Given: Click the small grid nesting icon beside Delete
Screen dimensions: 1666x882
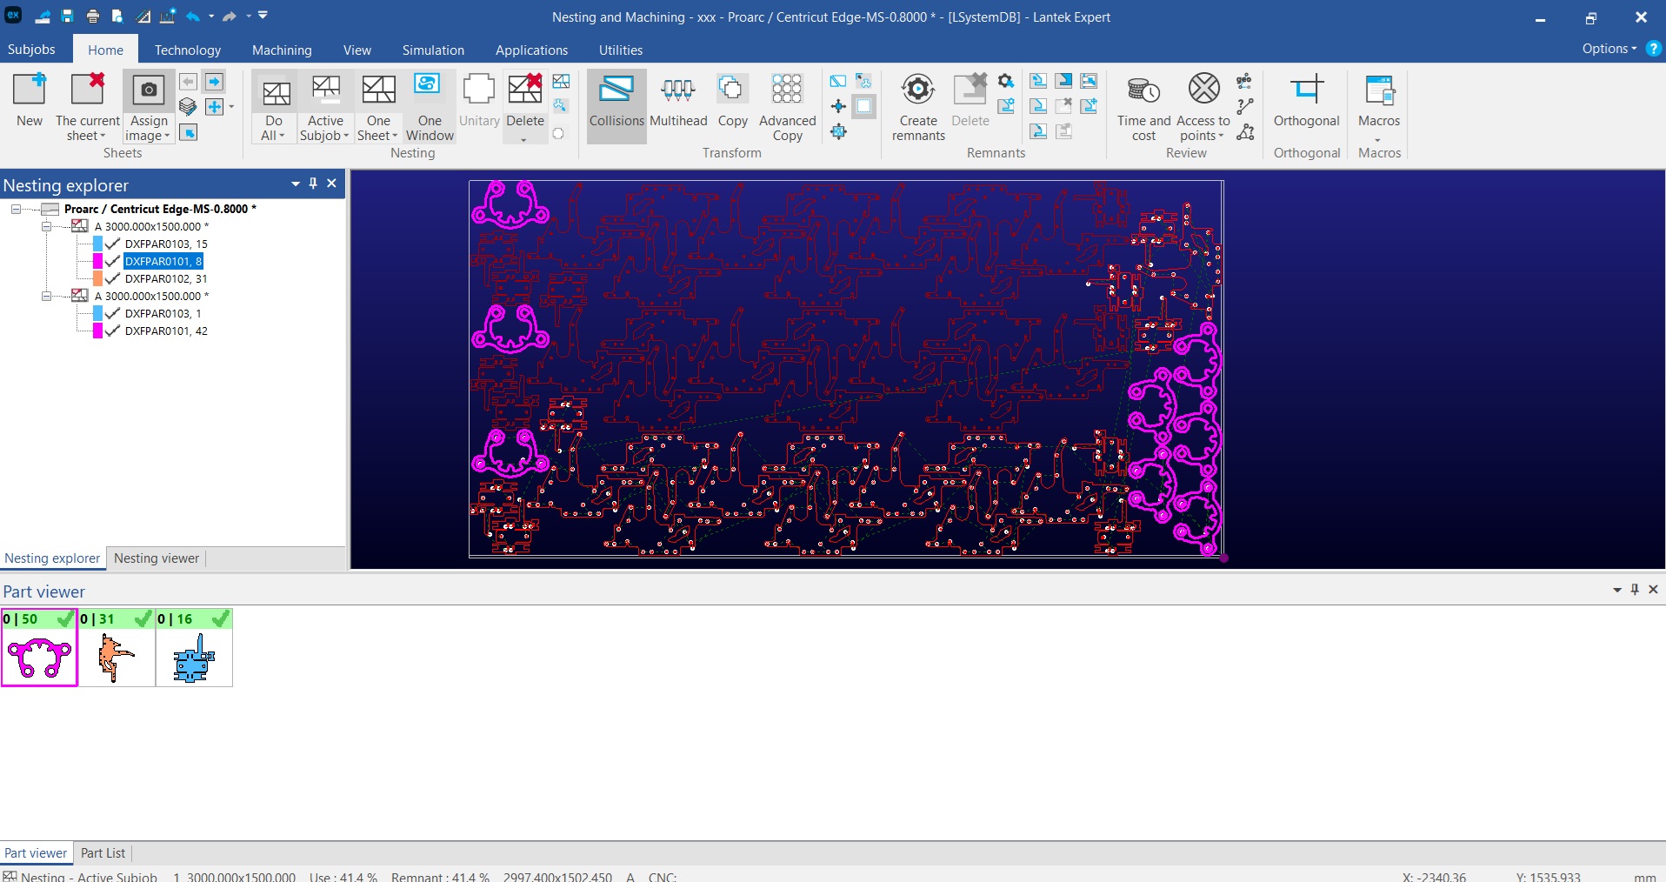Looking at the screenshot, I should click(x=561, y=81).
